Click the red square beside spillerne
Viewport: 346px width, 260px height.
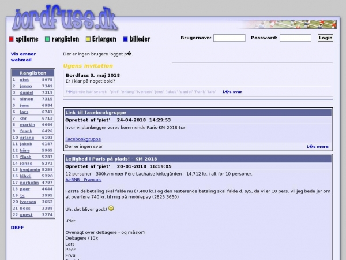pyautogui.click(x=11, y=39)
